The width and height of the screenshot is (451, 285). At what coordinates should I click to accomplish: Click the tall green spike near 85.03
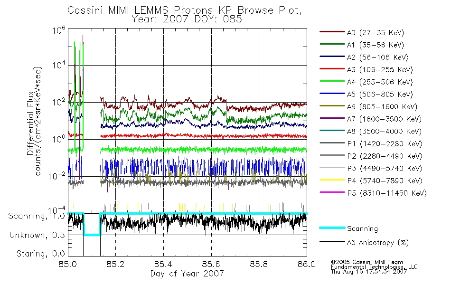pos(75,95)
